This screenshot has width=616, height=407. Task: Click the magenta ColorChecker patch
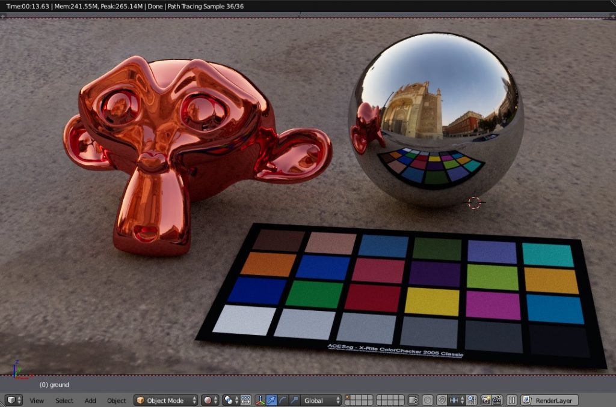(493, 305)
